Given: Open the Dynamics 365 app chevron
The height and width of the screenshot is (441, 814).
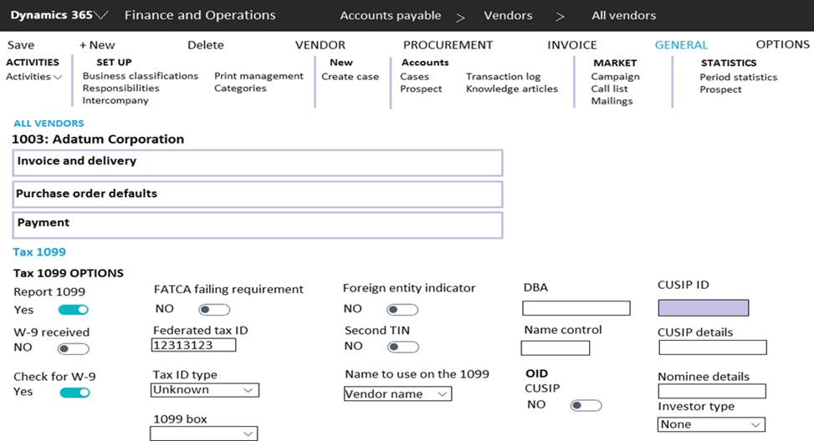Looking at the screenshot, I should [x=102, y=16].
